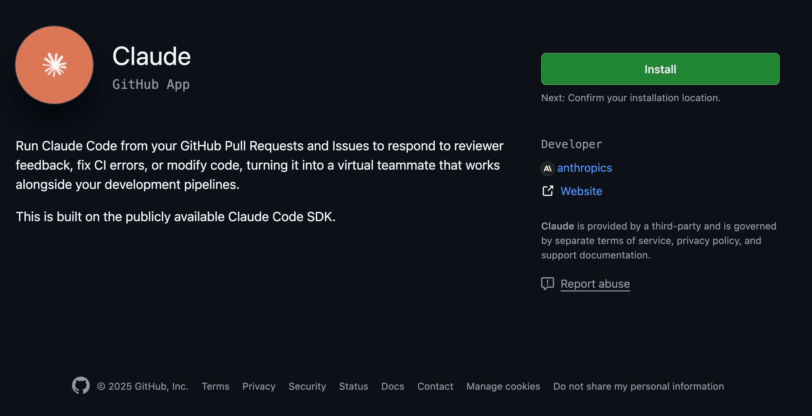Image resolution: width=812 pixels, height=416 pixels.
Task: Open the Terms footer link
Action: [x=215, y=386]
